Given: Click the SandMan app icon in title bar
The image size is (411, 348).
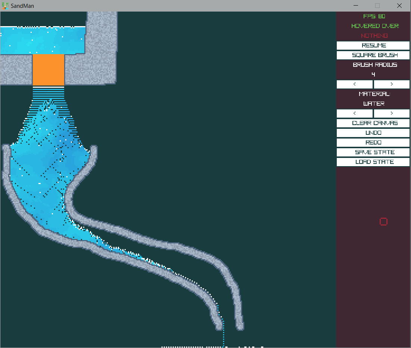Looking at the screenshot, I should (x=5, y=6).
